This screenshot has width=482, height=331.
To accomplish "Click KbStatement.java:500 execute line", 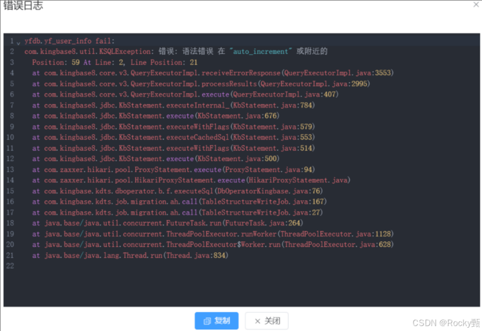I will (156, 159).
